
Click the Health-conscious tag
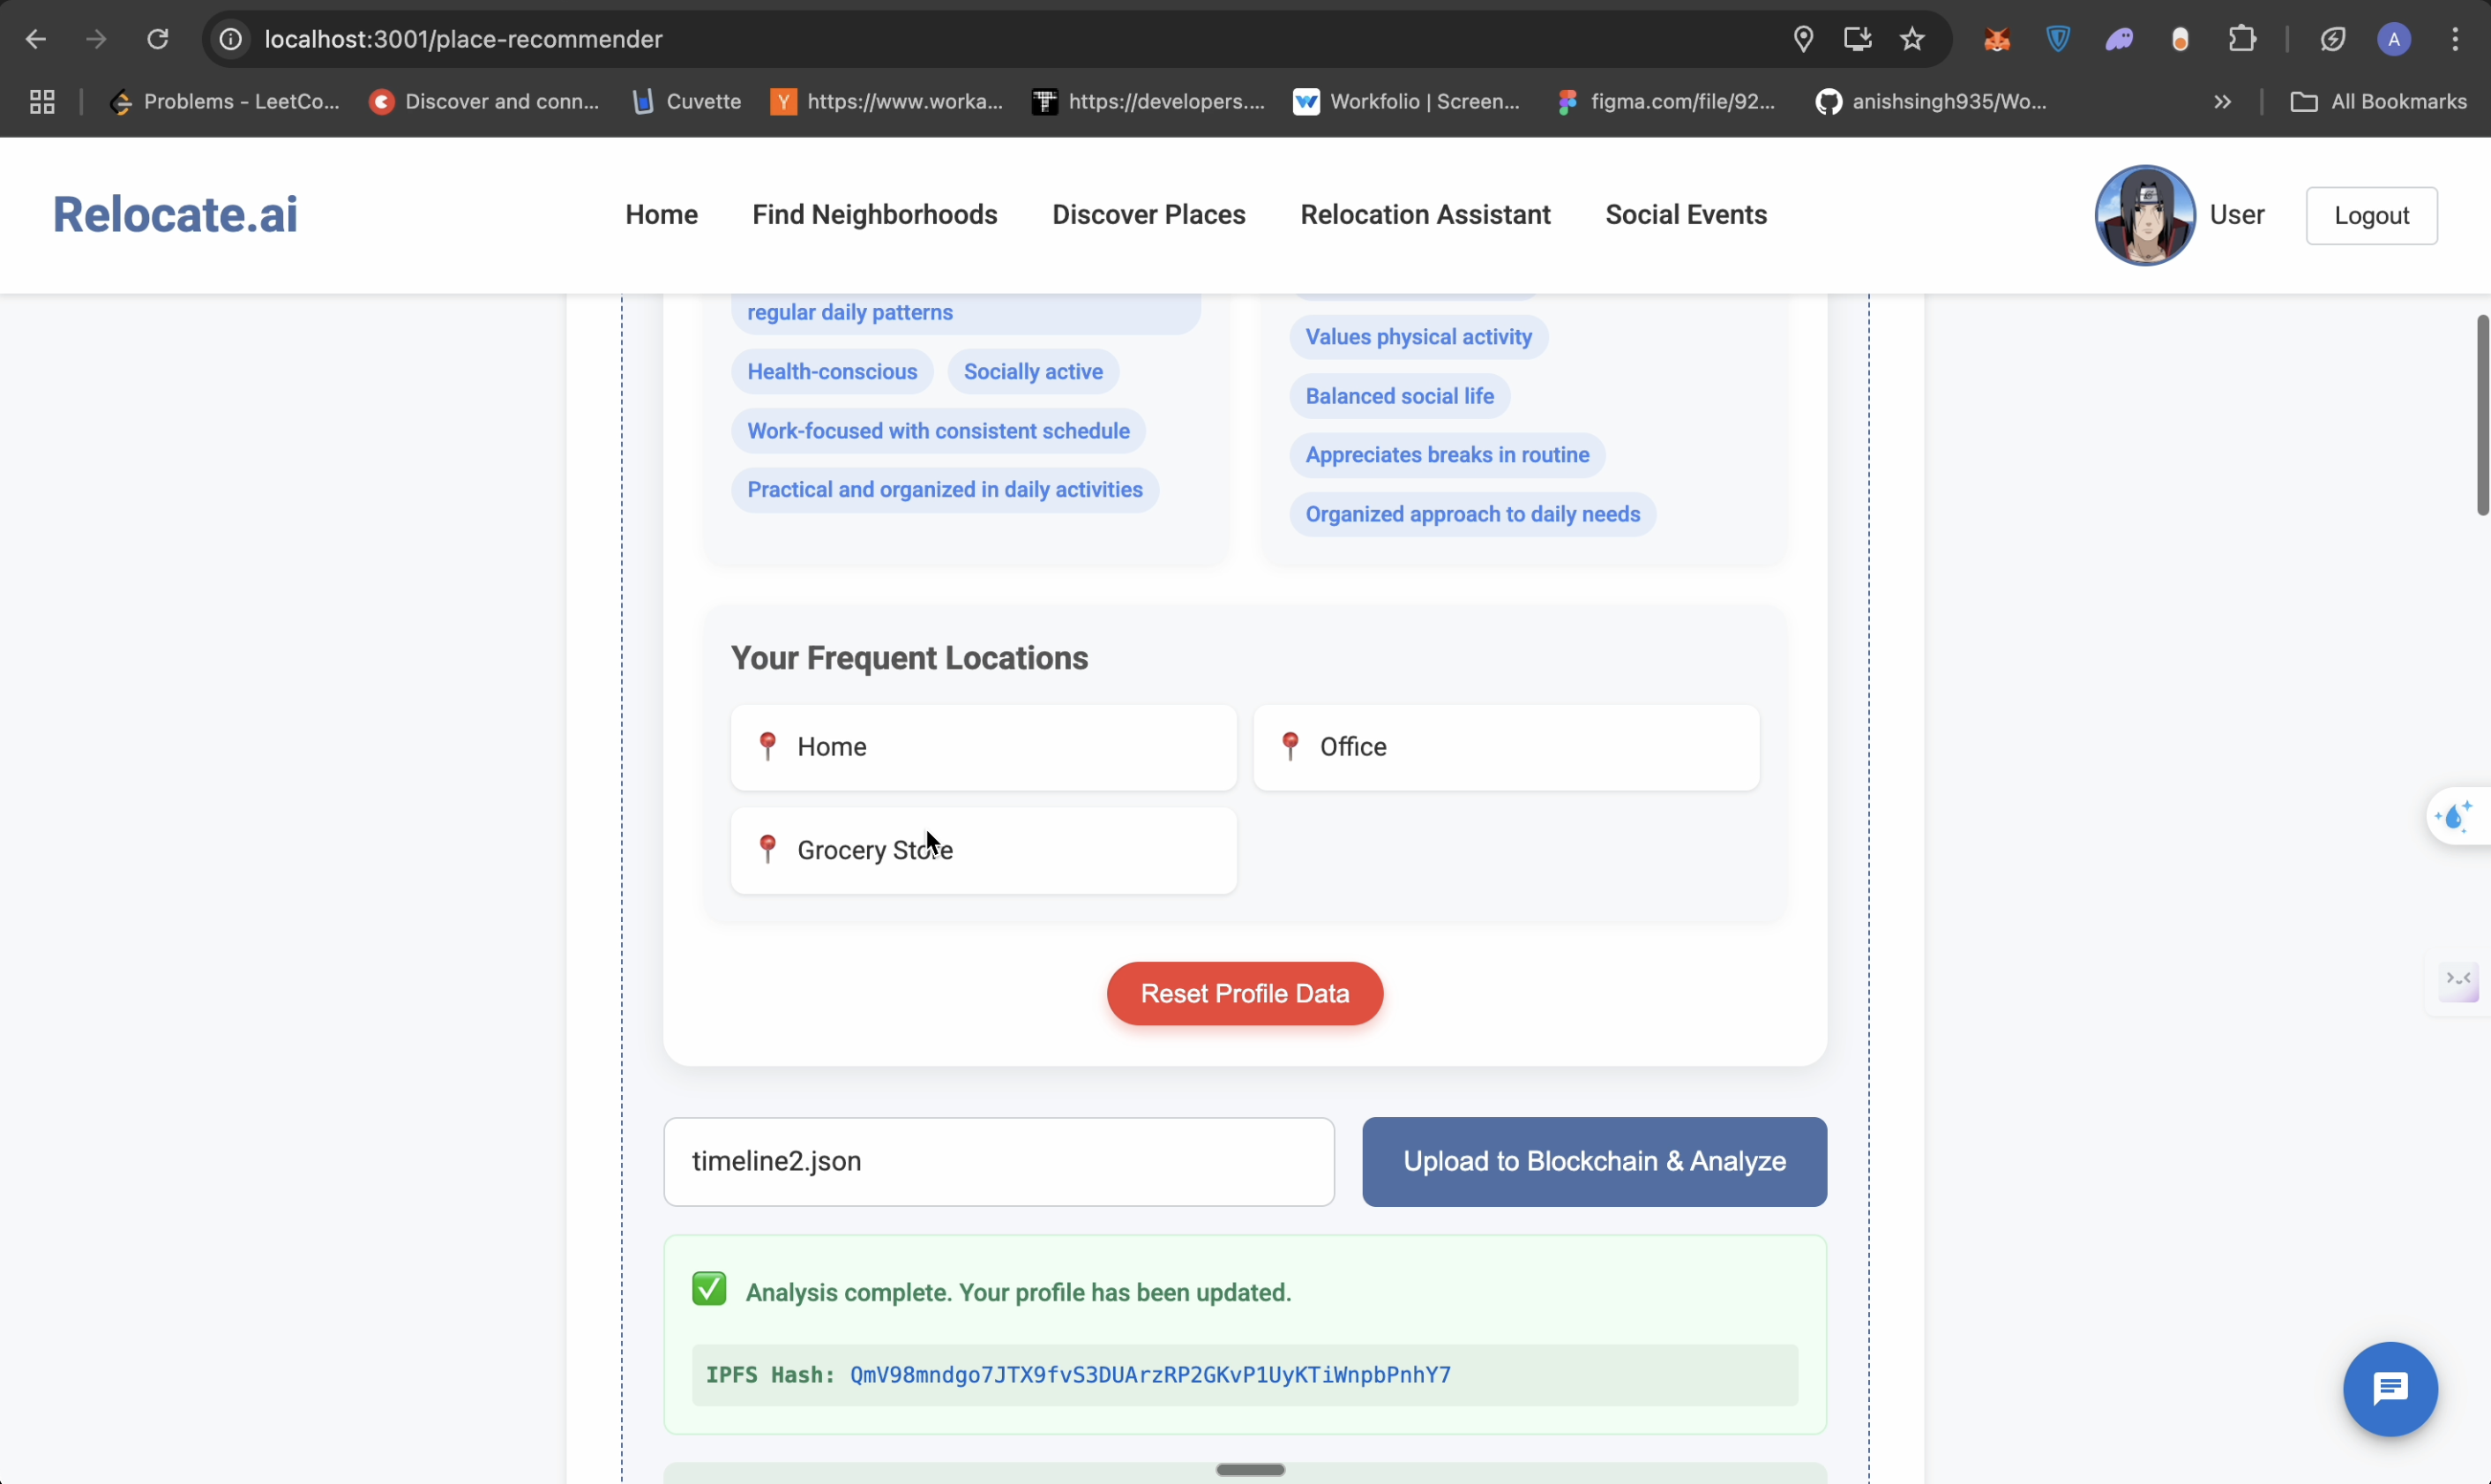tap(832, 372)
